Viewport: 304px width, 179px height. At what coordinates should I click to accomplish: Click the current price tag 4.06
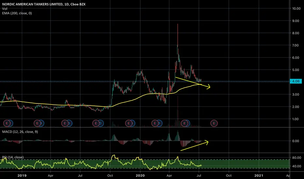pyautogui.click(x=296, y=81)
